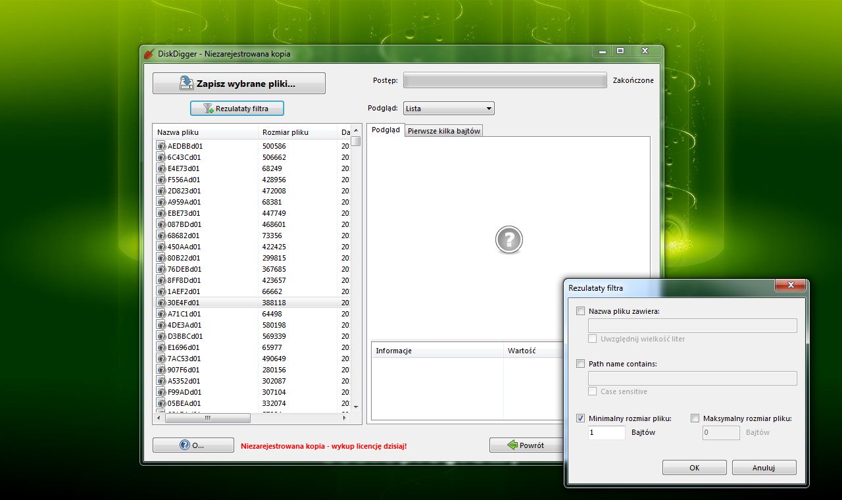Enable the Path name contains checkbox
Screen dimensions: 842x500
(580, 364)
